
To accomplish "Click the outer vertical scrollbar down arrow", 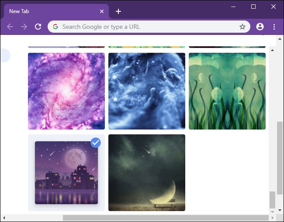I will tap(280, 210).
